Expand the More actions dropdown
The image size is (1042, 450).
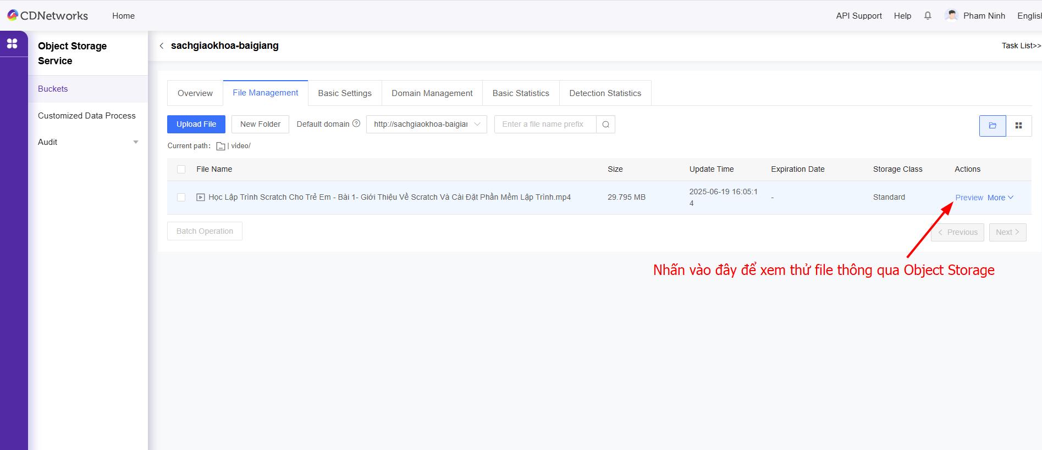[x=1000, y=198]
